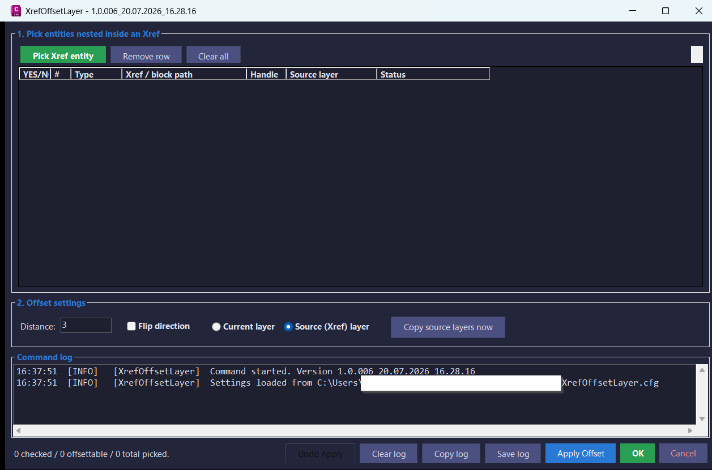Click the Remove row button
The image size is (712, 470).
pos(146,56)
